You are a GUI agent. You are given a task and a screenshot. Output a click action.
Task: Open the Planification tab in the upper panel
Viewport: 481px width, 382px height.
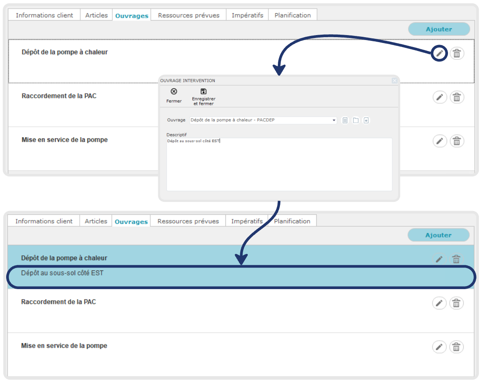(292, 15)
